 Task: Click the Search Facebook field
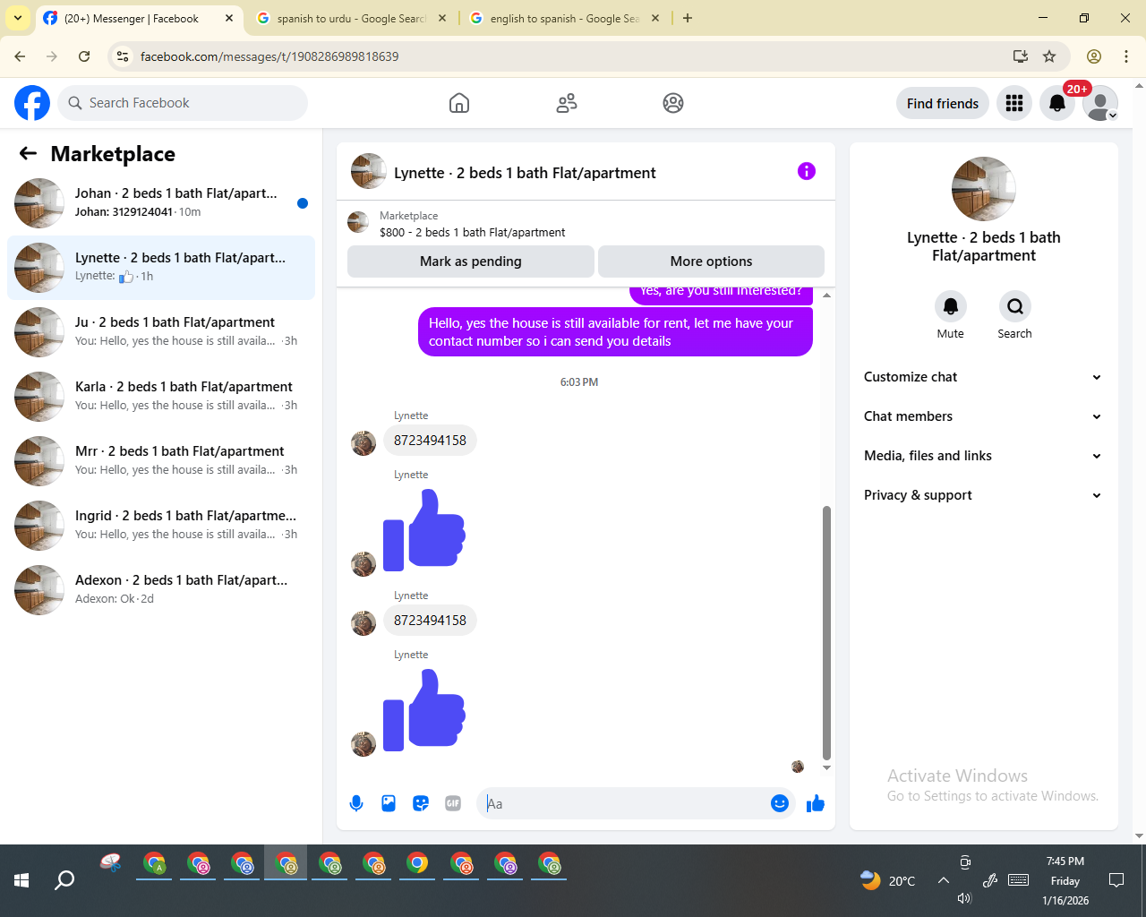183,103
